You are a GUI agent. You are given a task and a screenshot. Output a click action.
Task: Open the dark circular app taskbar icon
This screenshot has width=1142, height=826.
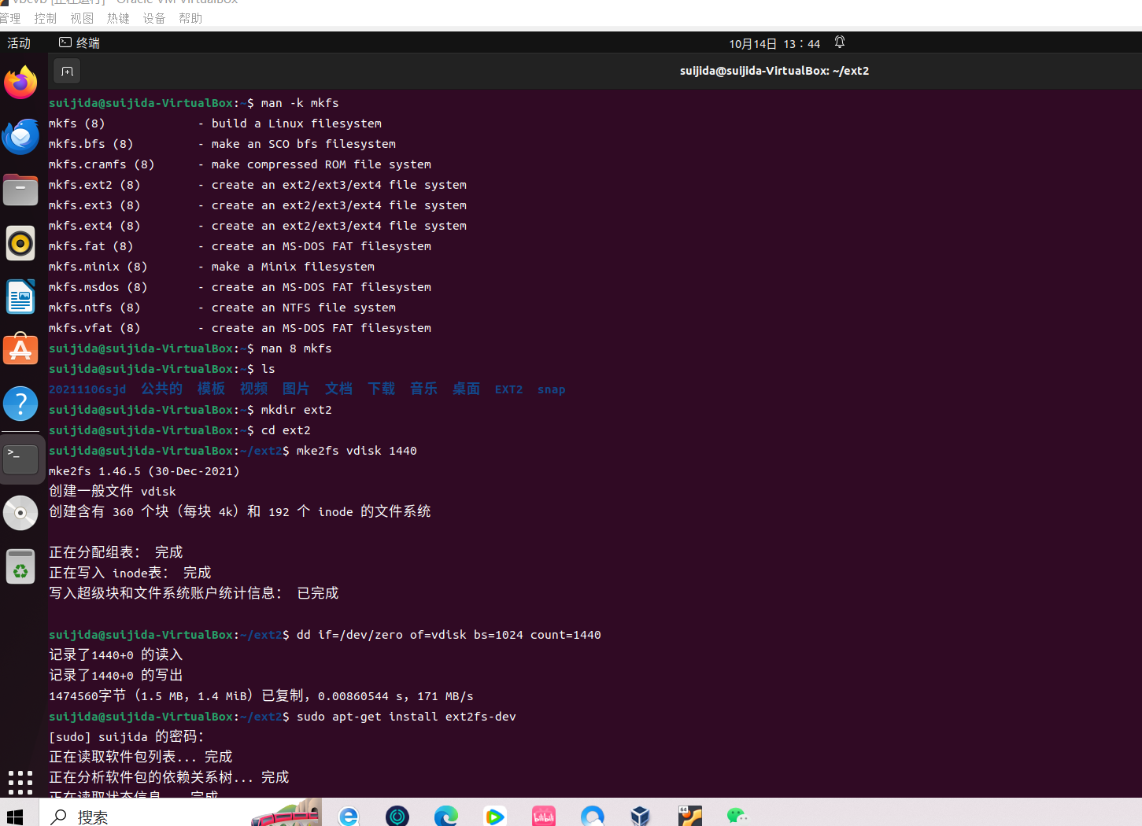tap(397, 816)
